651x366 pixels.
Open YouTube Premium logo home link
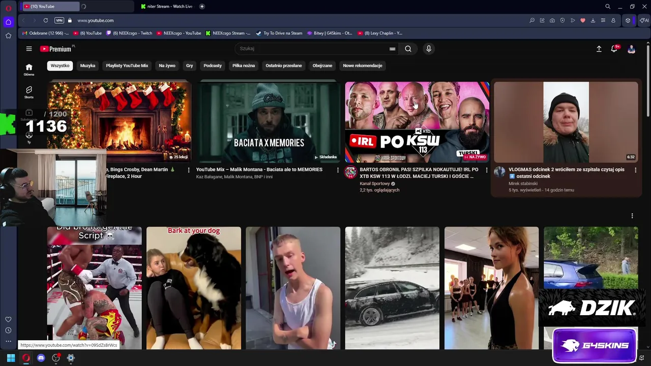pyautogui.click(x=55, y=49)
